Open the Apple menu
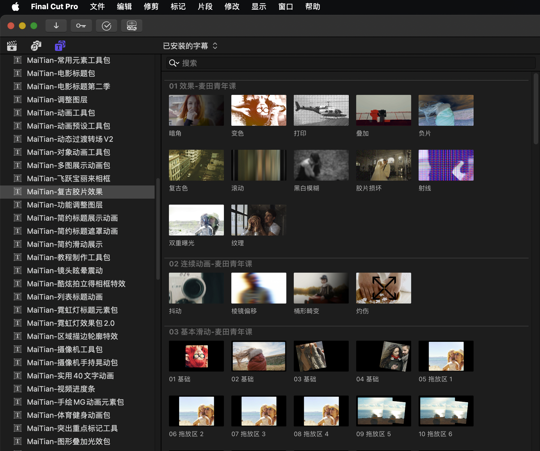 (16, 7)
